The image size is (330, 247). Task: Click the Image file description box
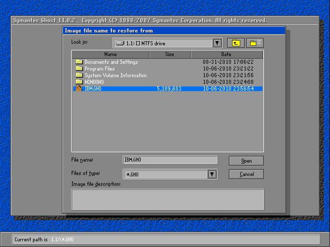point(168,199)
